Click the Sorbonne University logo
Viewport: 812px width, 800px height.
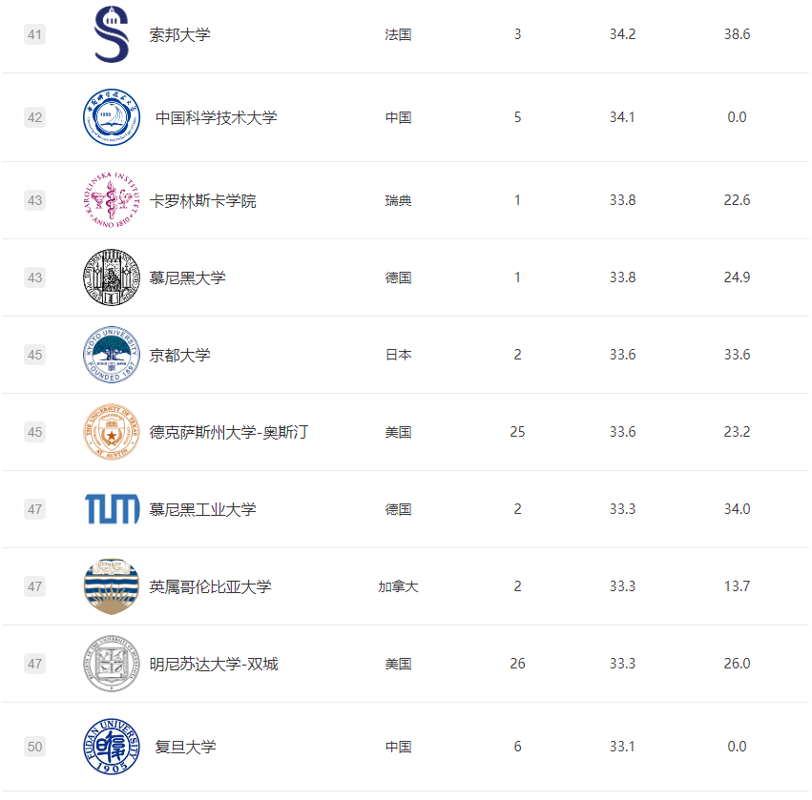tap(112, 34)
